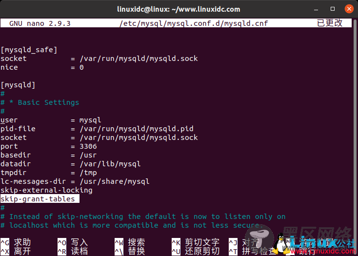Click the 'Instead of skip-networking' comment line
The image size is (358, 256).
point(143,217)
